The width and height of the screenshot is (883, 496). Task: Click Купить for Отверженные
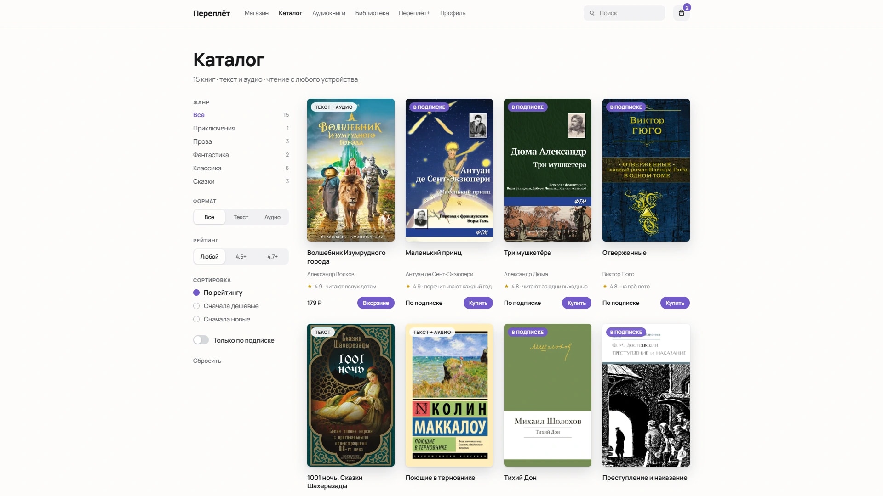pos(675,303)
